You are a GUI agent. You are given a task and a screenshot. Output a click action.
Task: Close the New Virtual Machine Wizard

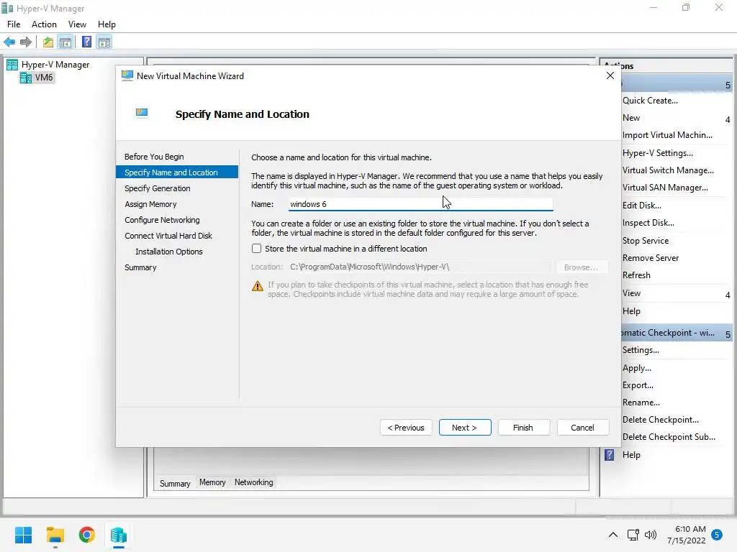(610, 75)
